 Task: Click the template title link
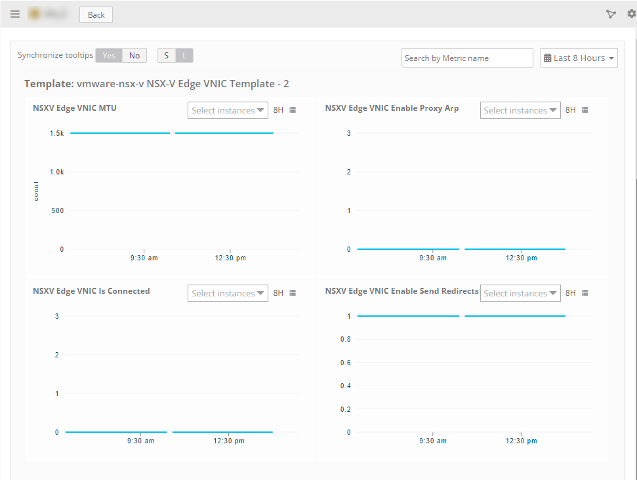(157, 83)
